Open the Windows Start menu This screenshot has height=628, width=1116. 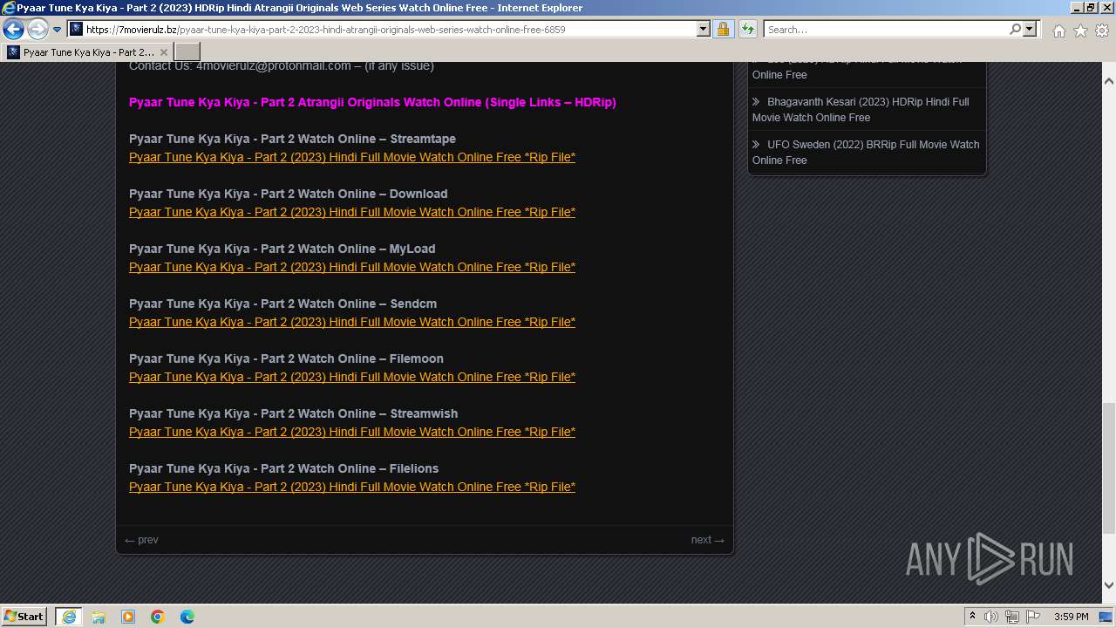pos(24,617)
